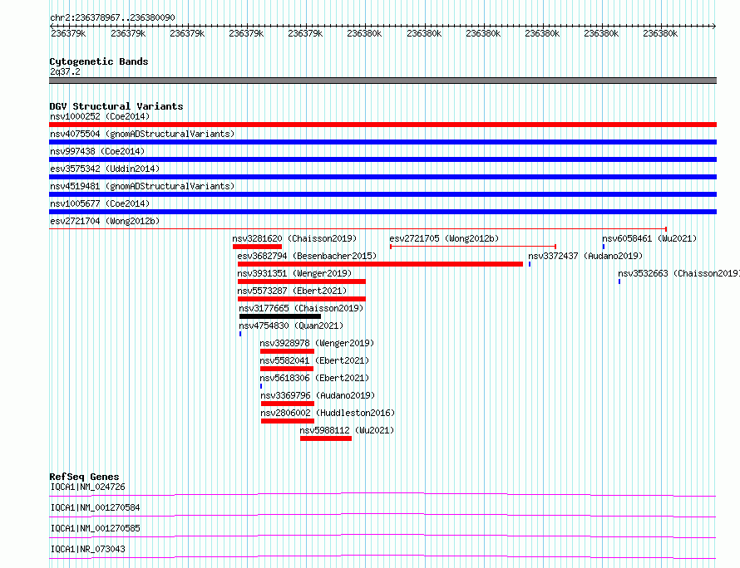Image resolution: width=740 pixels, height=568 pixels.
Task: Open variant label nsv1000252 (Coe2014)
Action: [x=100, y=116]
